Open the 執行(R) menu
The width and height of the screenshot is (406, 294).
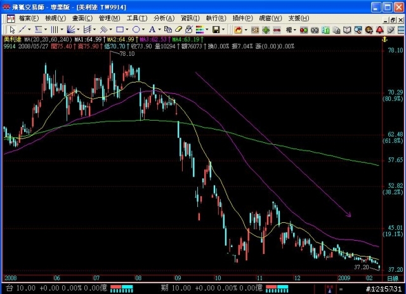tap(216, 18)
